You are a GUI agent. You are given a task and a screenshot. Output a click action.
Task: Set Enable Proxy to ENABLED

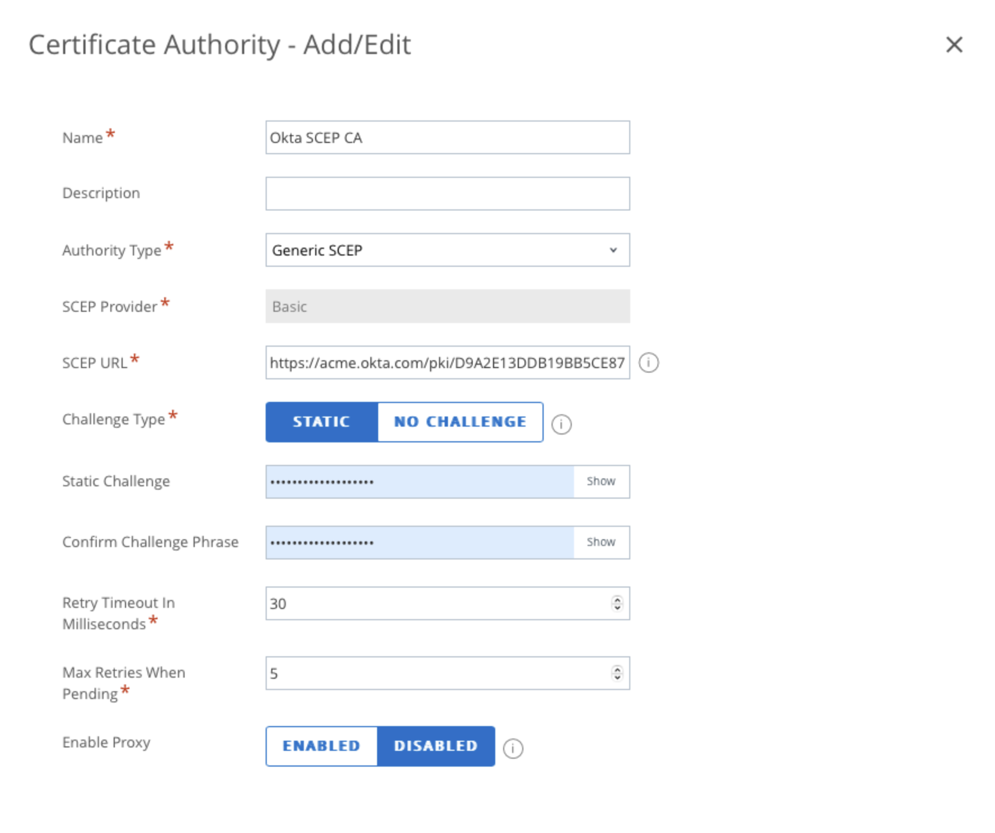(x=322, y=746)
